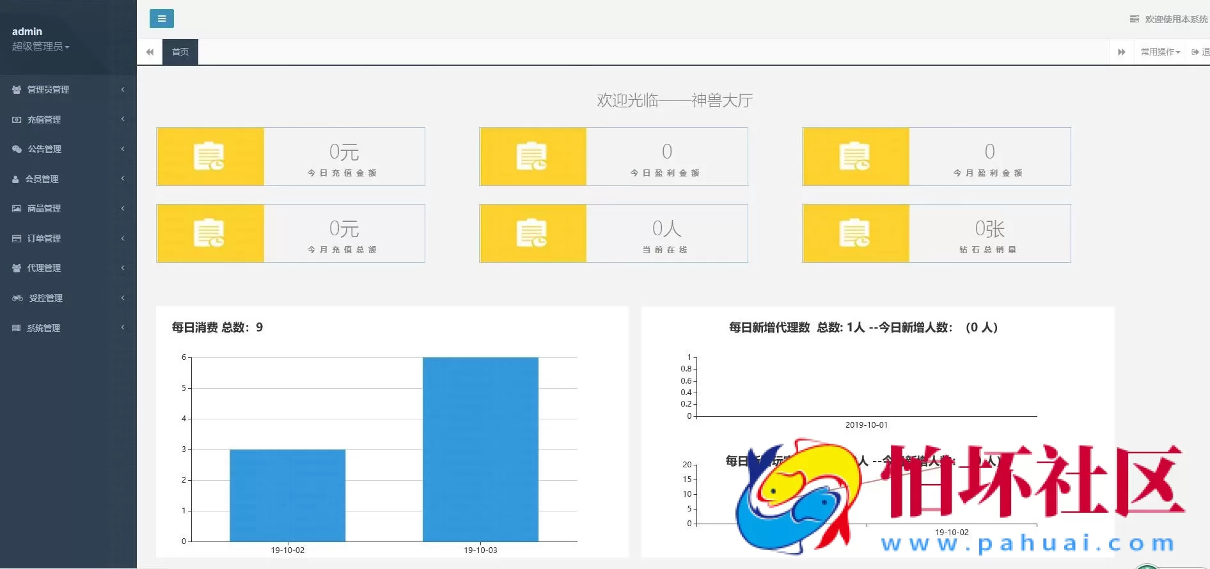This screenshot has width=1210, height=569.
Task: Open 充值管理 in the sidebar
Action: pyautogui.click(x=44, y=120)
